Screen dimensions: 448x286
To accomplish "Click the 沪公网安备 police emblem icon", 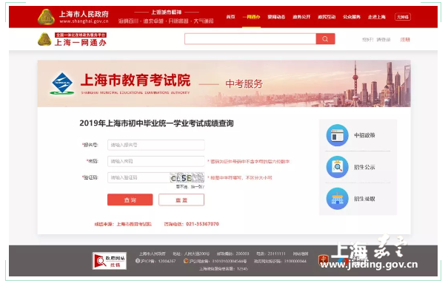I will pyautogui.click(x=186, y=261).
